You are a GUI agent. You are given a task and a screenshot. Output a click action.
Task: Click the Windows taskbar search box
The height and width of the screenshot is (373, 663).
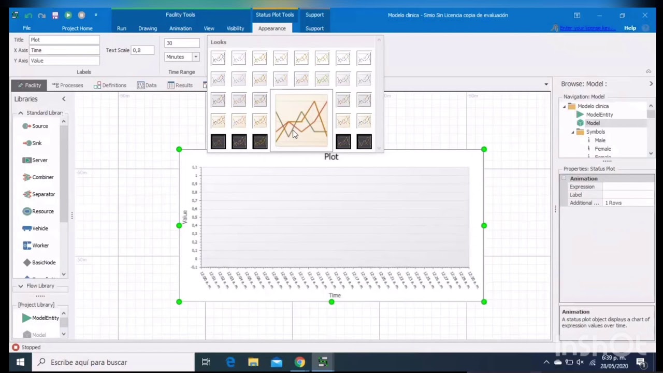click(113, 362)
